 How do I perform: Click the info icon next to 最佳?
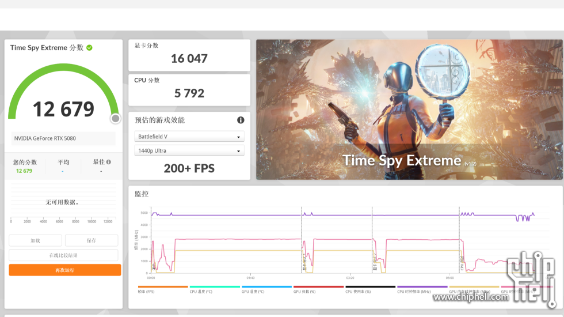[x=109, y=162]
